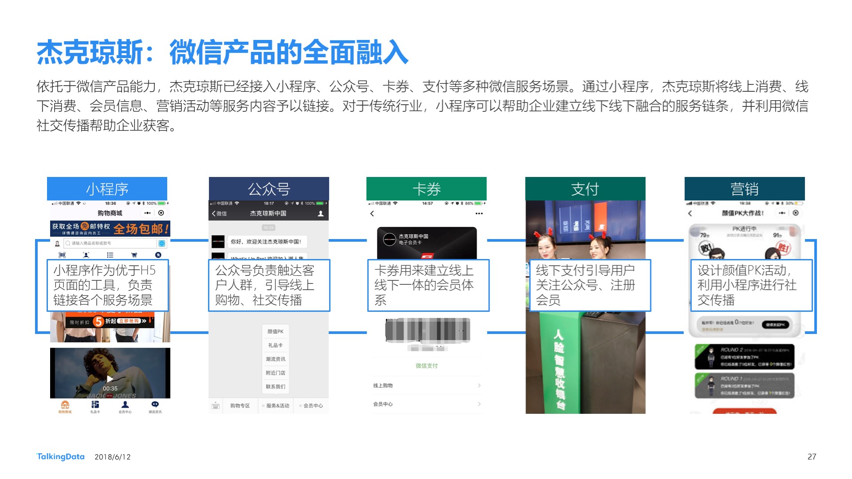Click the back arrow in the 卡券 screen
852x479 pixels.
(372, 213)
